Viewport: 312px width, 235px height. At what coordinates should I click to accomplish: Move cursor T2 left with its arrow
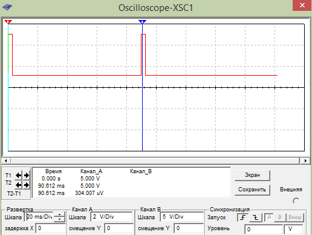19,185
